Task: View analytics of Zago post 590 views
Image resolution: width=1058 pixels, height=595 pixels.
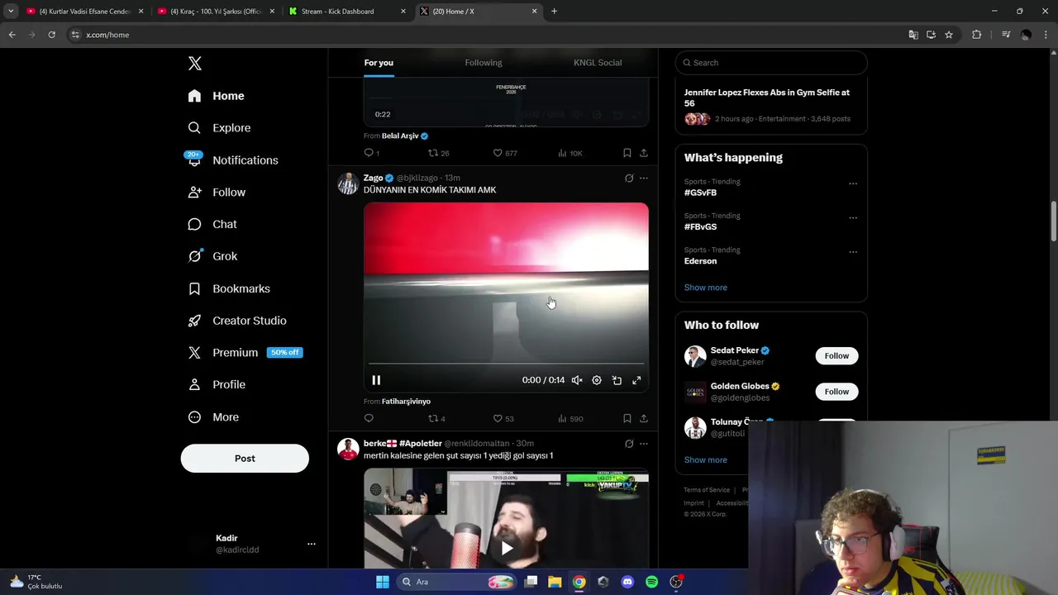Action: click(570, 418)
